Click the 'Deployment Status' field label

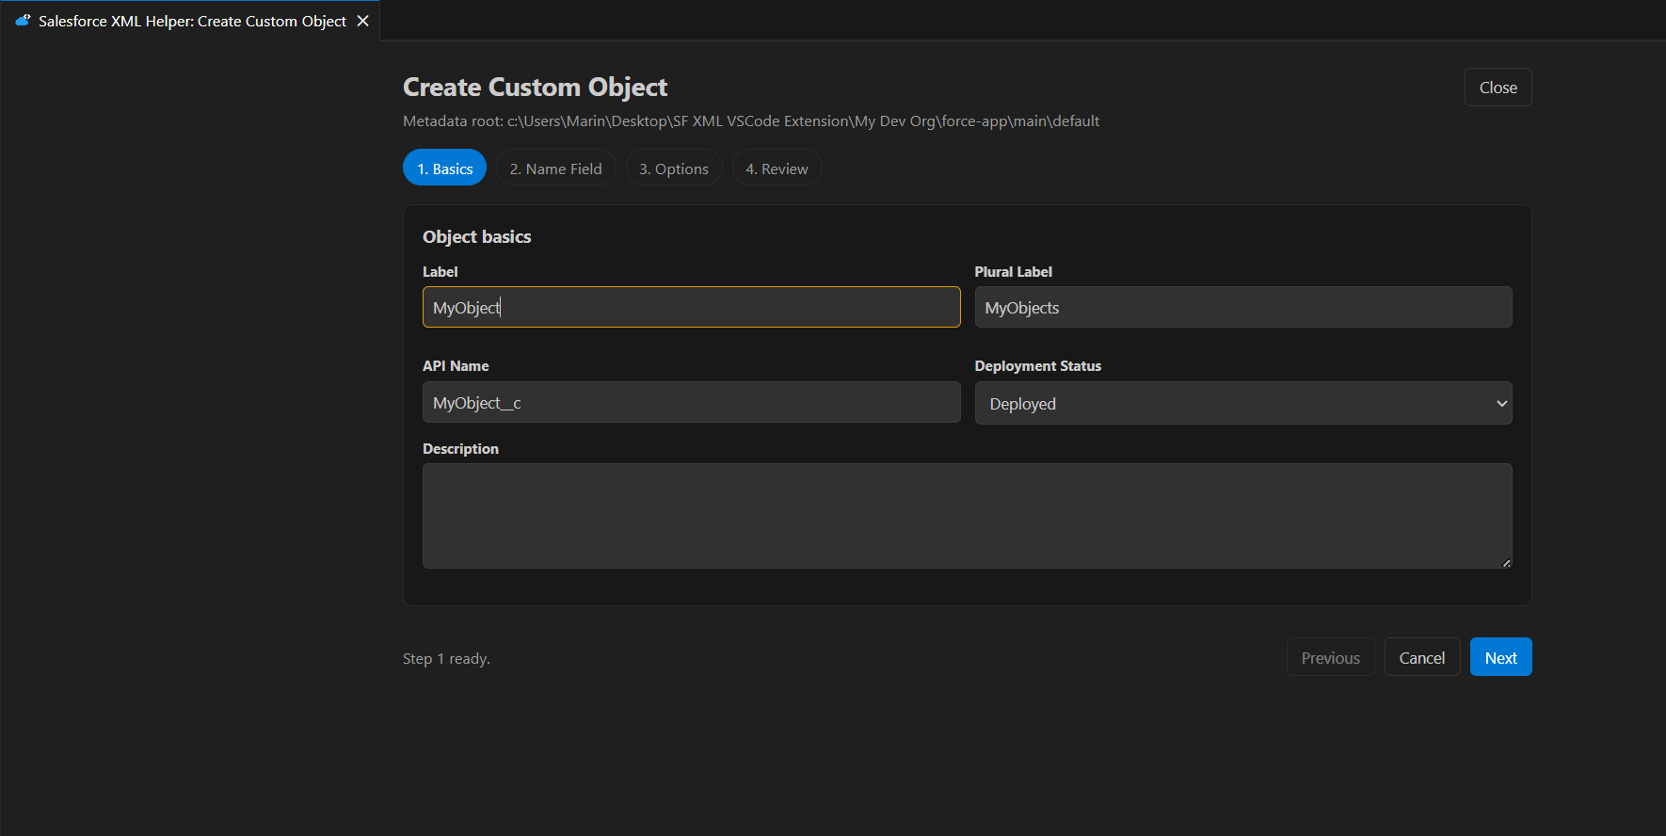pyautogui.click(x=1037, y=365)
